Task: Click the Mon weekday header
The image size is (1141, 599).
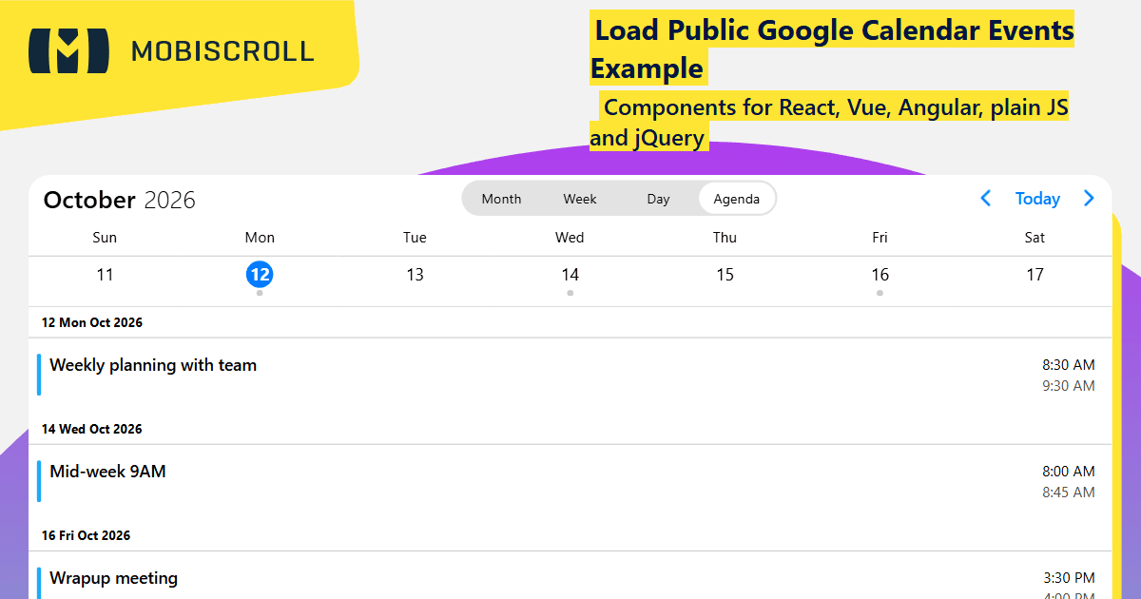Action: [x=260, y=238]
